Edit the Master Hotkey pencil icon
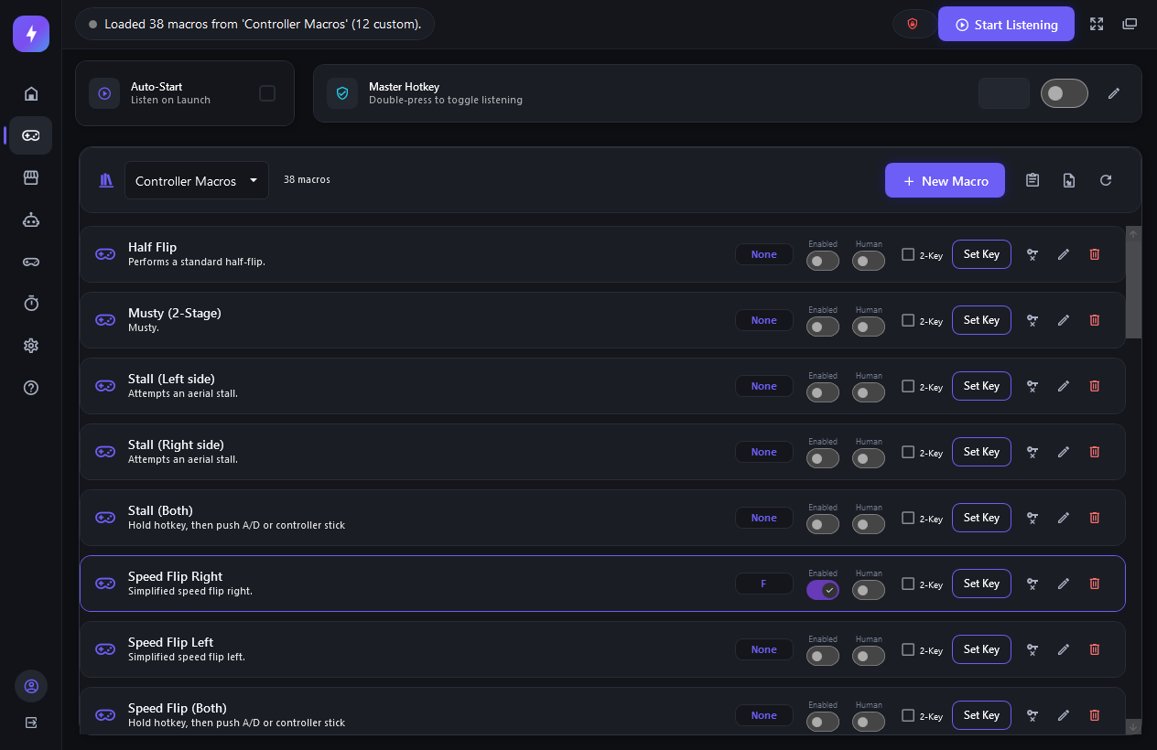The width and height of the screenshot is (1157, 750). (x=1114, y=93)
